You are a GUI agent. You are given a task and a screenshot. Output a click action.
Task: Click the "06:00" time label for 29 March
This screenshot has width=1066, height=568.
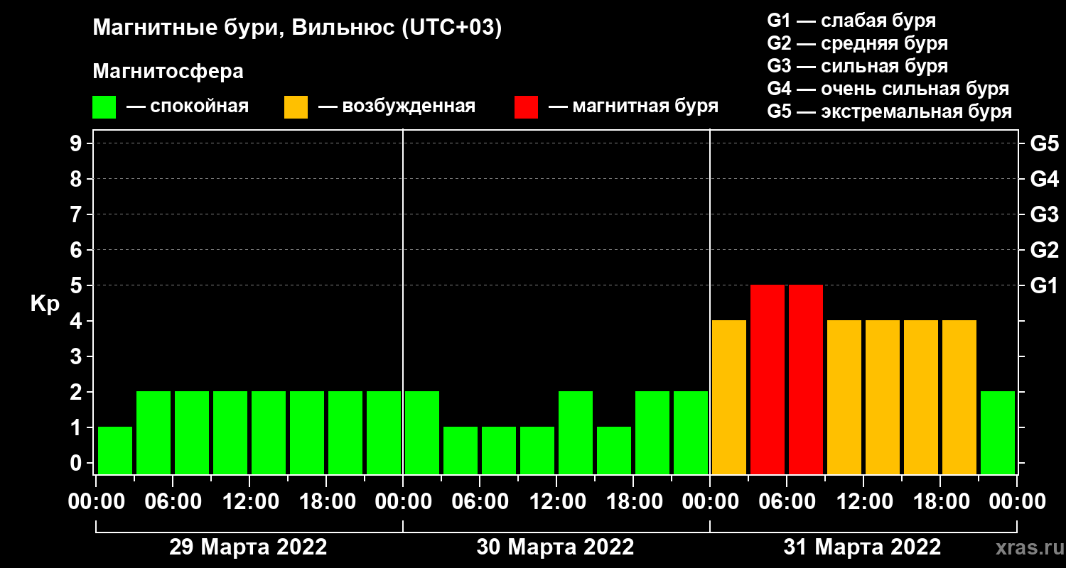tap(173, 502)
